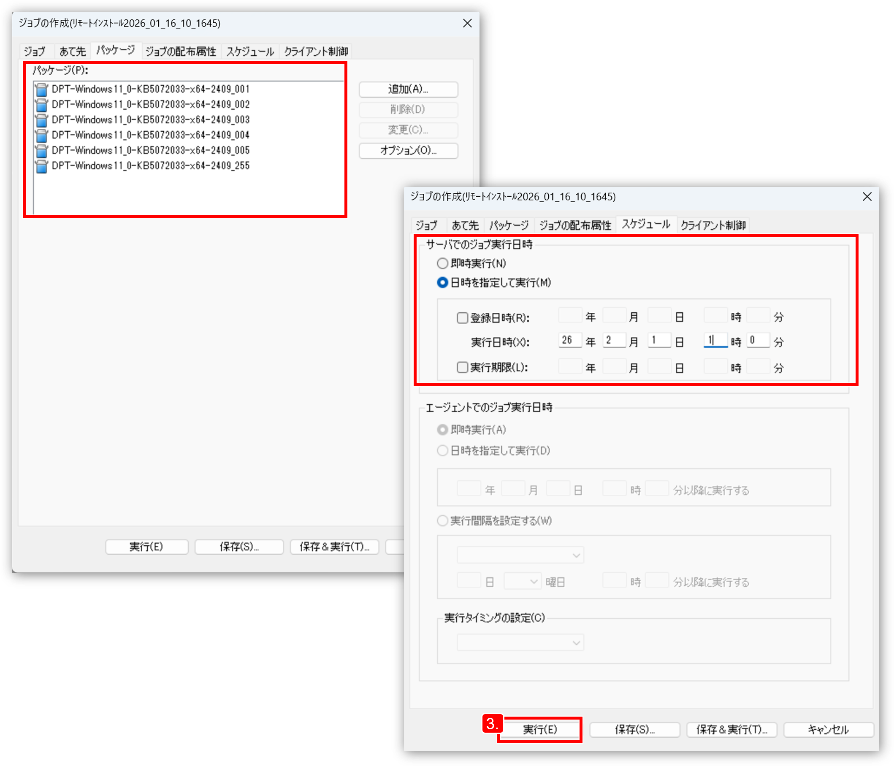Click the オプション(O)... button
Image resolution: width=894 pixels, height=766 pixels.
(408, 151)
